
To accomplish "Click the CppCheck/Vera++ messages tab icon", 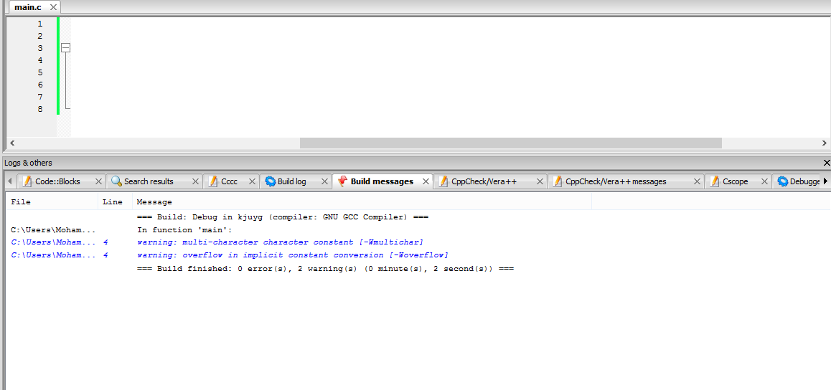I will click(558, 181).
